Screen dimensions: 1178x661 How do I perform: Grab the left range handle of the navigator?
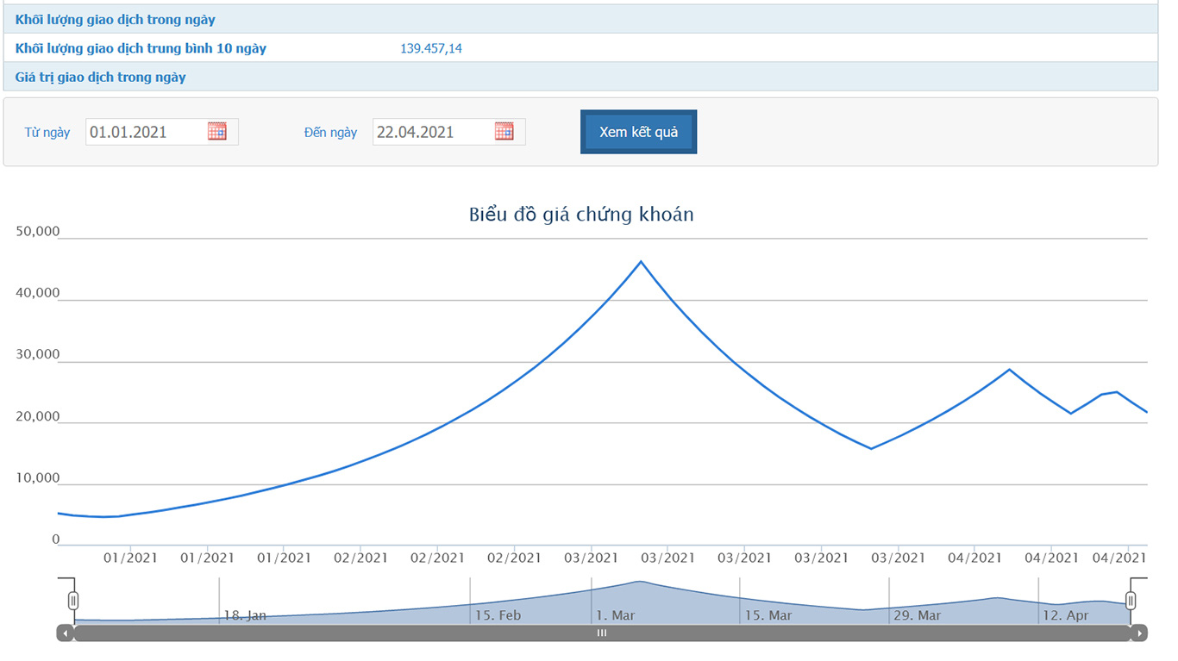coord(74,601)
